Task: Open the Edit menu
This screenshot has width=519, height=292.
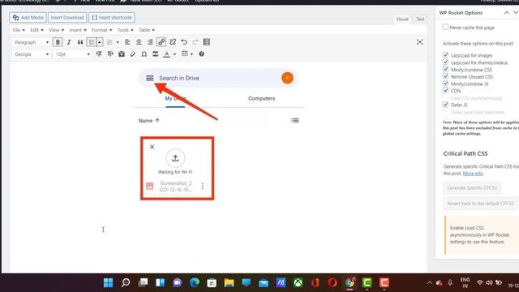Action: pos(36,30)
